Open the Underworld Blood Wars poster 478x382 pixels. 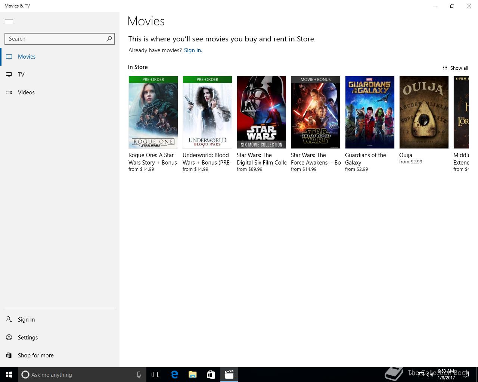[207, 112]
